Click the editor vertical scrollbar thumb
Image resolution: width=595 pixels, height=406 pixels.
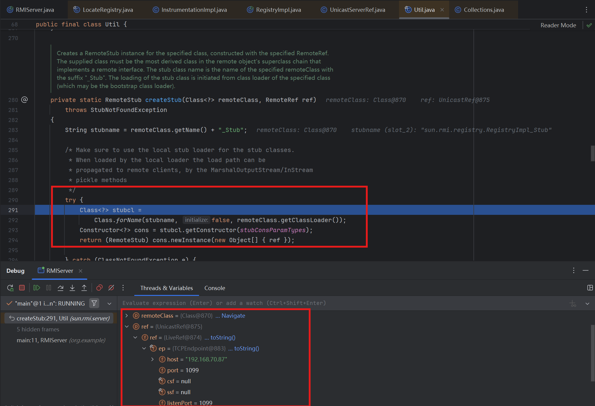(593, 154)
